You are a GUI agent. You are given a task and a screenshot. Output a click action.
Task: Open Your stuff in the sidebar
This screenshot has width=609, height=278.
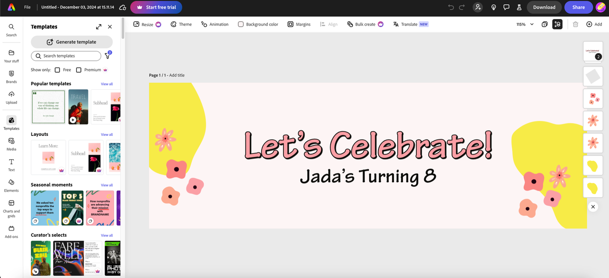click(x=11, y=56)
